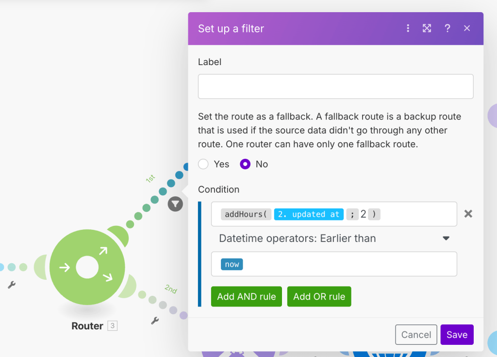Viewport: 497px width, 357px height.
Task: Select Yes to make route a fallback
Action: pos(203,164)
